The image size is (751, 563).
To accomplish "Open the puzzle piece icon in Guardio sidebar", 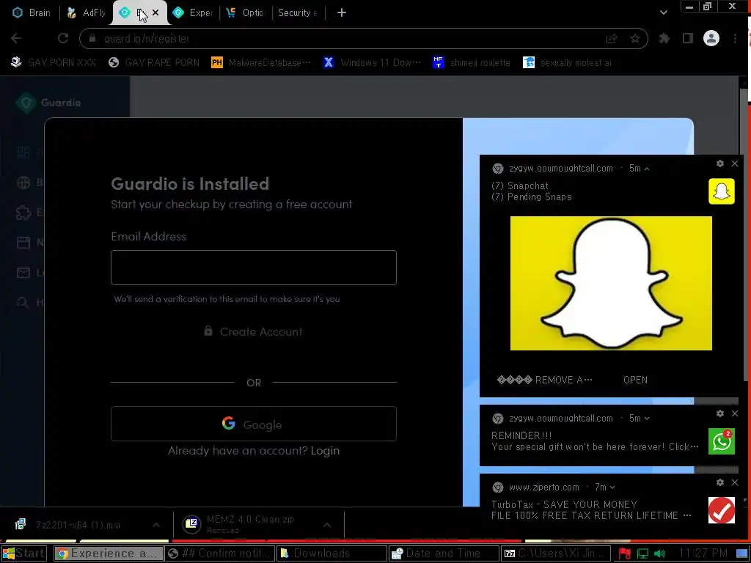I will point(23,213).
